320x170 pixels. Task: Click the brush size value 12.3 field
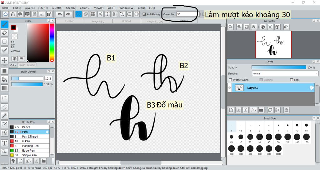48,78
